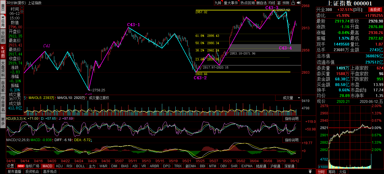
Task: Switch to the KDJ indicator tab
Action: coord(59,166)
